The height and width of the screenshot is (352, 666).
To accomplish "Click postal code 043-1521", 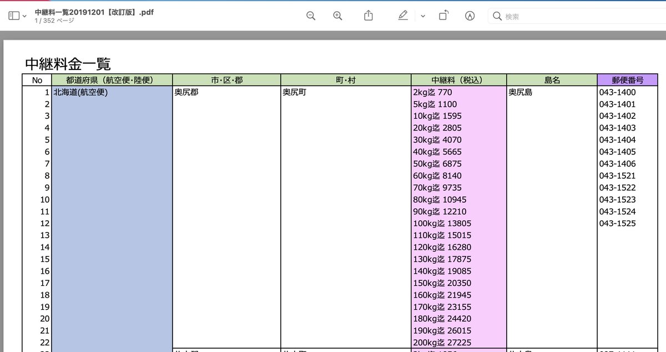I will 618,175.
